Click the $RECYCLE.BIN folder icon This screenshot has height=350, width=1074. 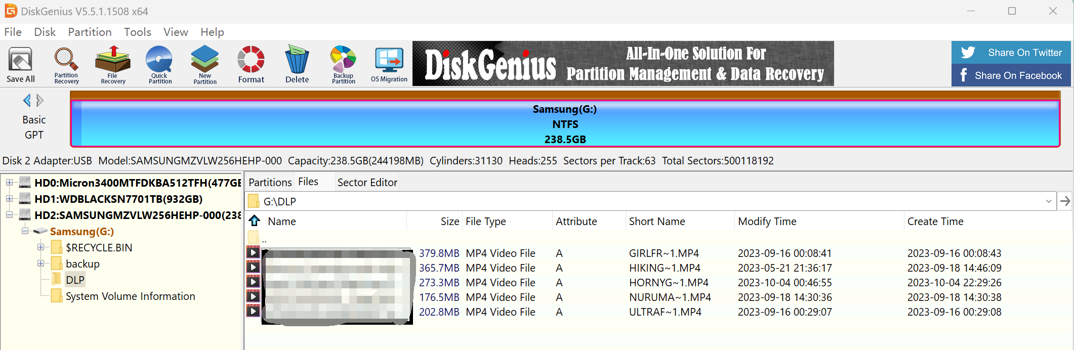coord(57,247)
